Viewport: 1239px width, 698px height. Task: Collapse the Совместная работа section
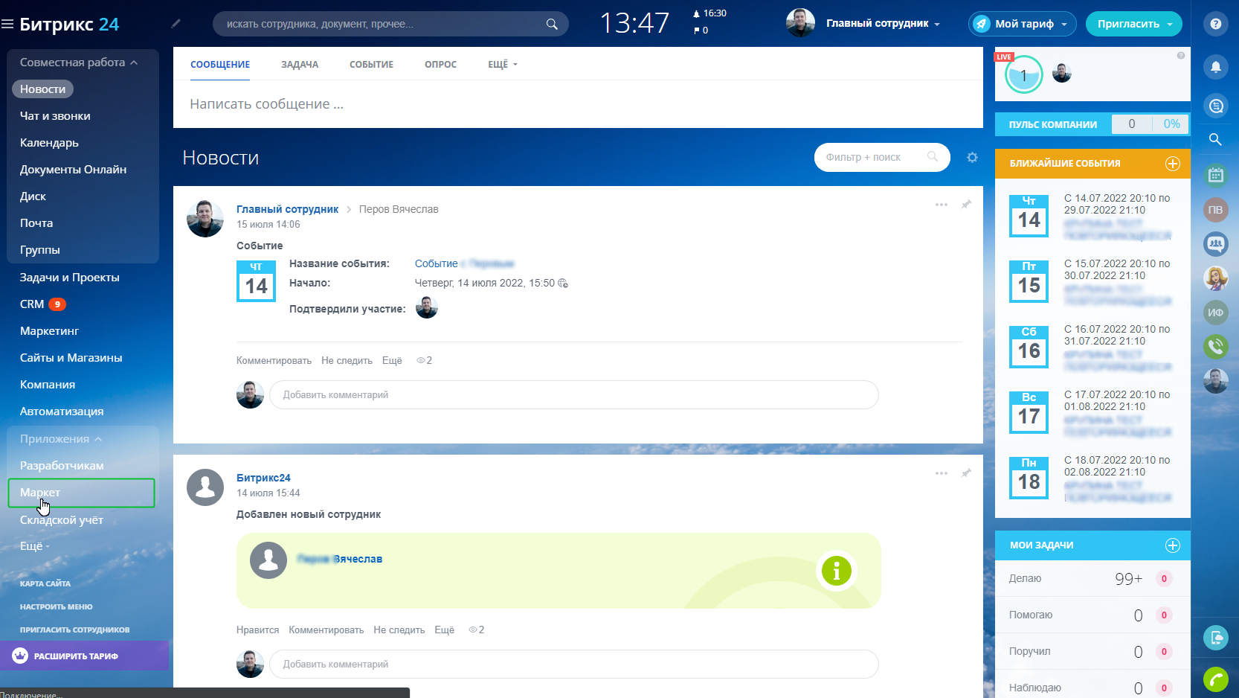click(79, 63)
